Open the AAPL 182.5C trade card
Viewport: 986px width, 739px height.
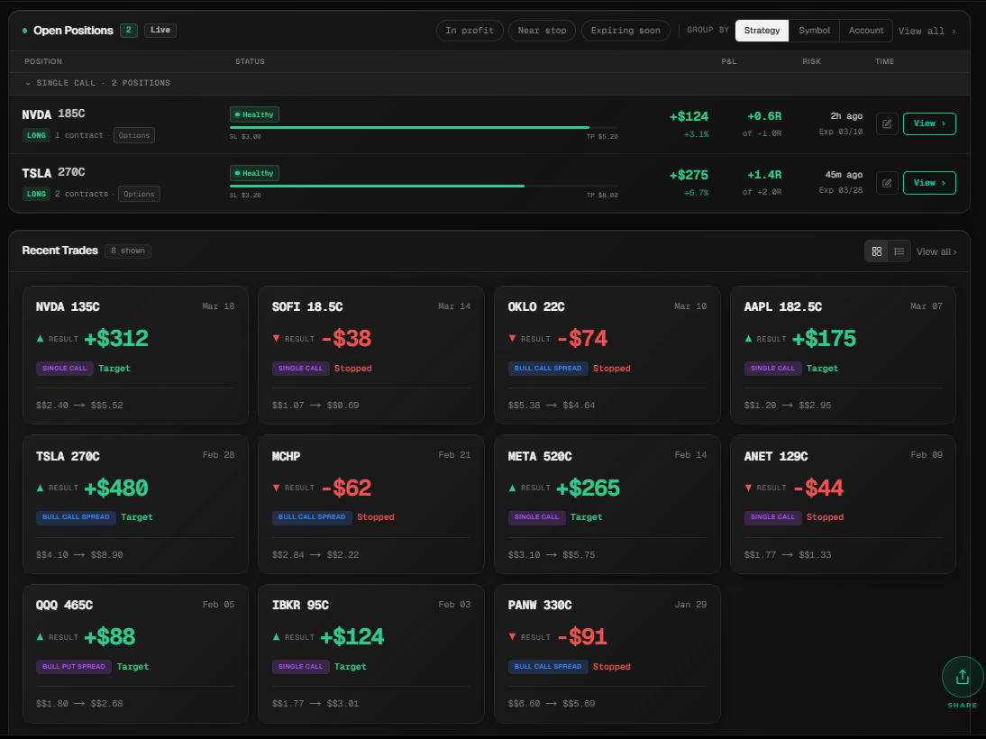point(843,355)
